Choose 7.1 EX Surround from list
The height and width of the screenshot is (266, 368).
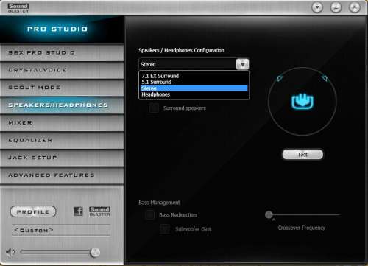click(x=194, y=76)
